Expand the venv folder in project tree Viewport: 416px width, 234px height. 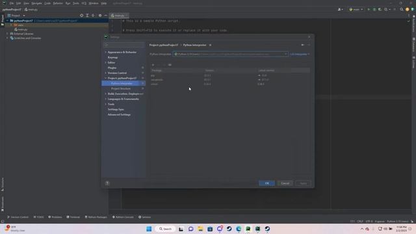pyautogui.click(x=12, y=25)
